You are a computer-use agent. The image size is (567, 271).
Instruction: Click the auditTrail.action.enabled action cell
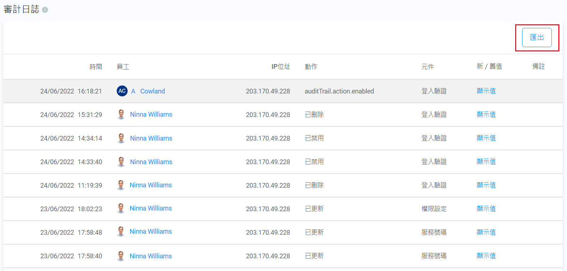coord(339,91)
